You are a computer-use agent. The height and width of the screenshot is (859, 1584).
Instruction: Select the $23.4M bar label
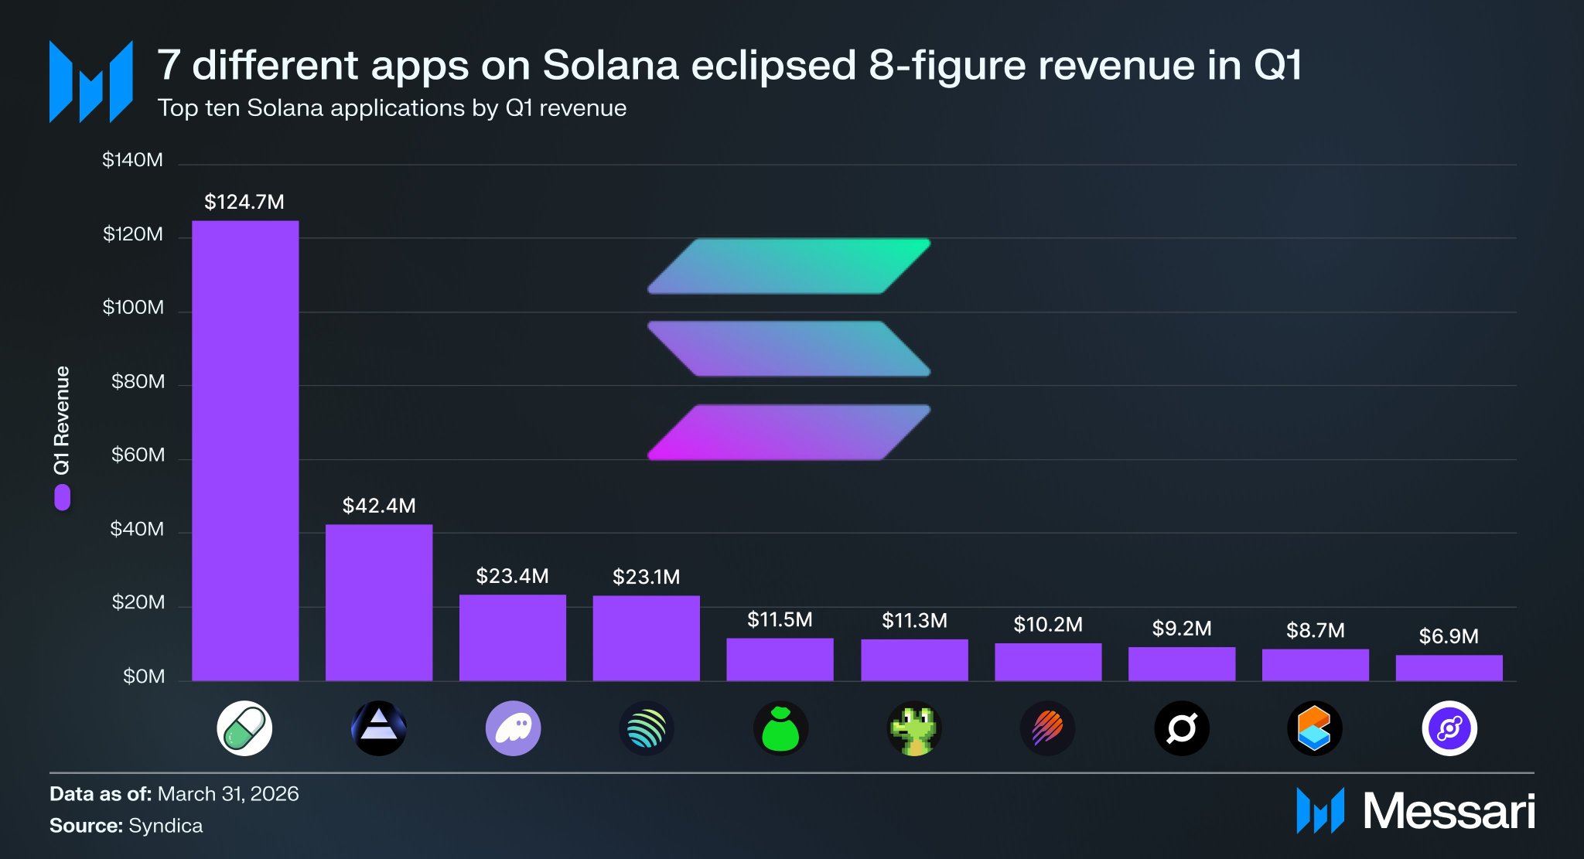click(x=513, y=576)
